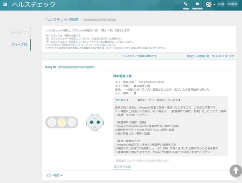Expand the account dropdown arrow
This screenshot has width=242, height=183.
click(214, 4)
